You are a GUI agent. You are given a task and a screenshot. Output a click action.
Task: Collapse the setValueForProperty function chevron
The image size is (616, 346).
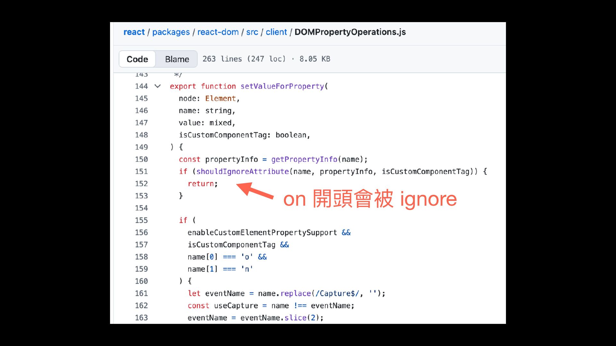tap(158, 86)
